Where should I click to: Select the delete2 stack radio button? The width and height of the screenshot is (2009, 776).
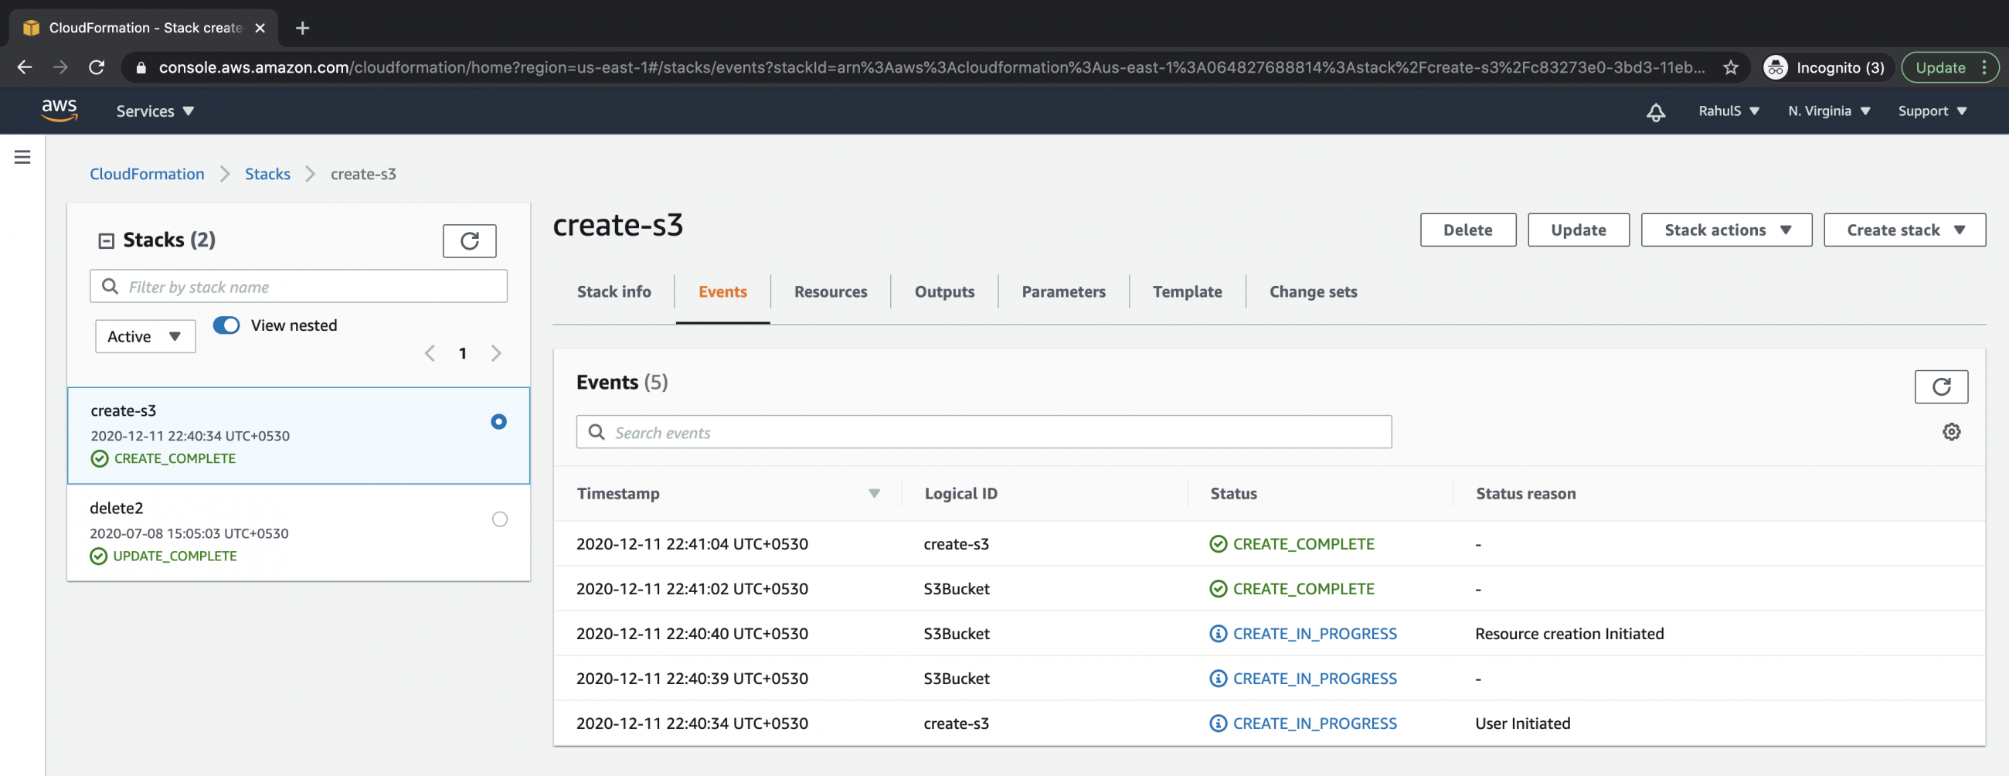click(x=500, y=519)
